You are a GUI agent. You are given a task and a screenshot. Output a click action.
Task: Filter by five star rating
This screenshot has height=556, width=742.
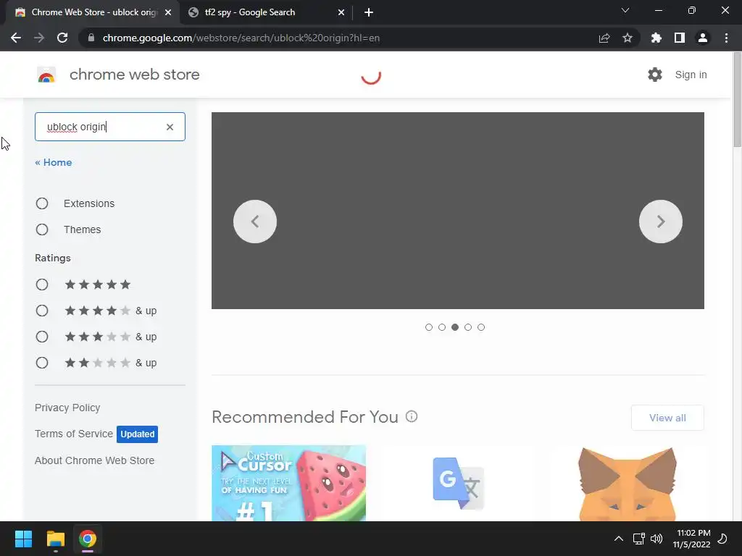pyautogui.click(x=42, y=285)
